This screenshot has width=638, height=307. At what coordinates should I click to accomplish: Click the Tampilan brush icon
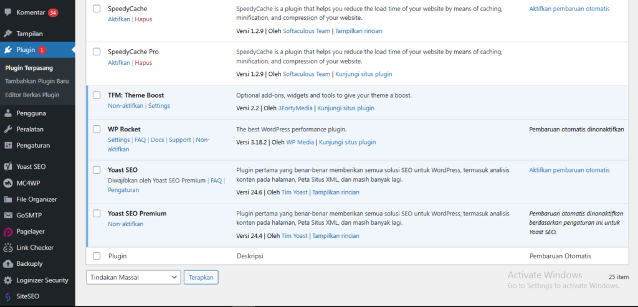pos(7,34)
